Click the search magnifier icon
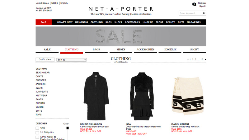249x140 pixels. 204,13
